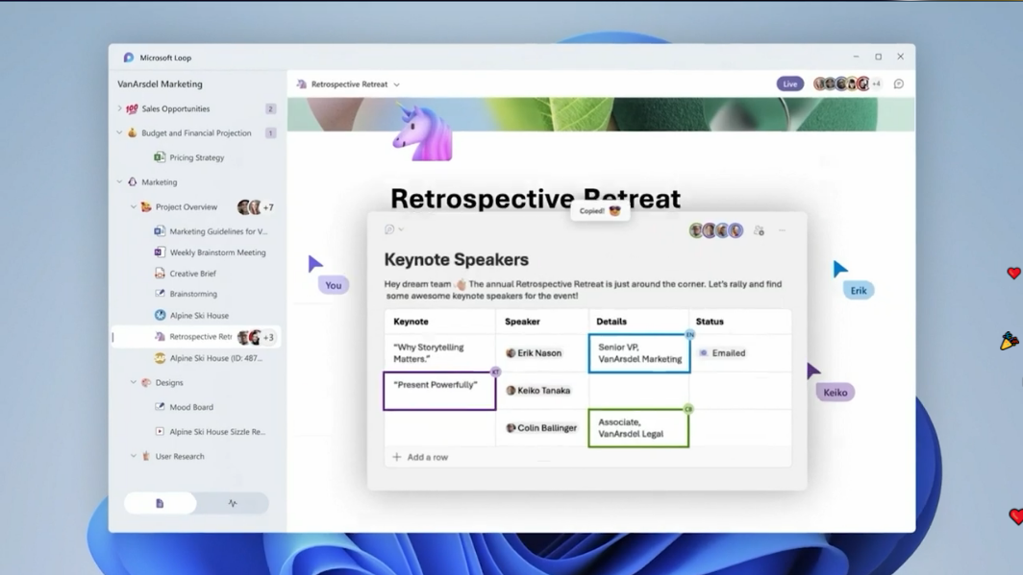The width and height of the screenshot is (1023, 575).
Task: Click the User Research icon
Action: click(x=146, y=456)
